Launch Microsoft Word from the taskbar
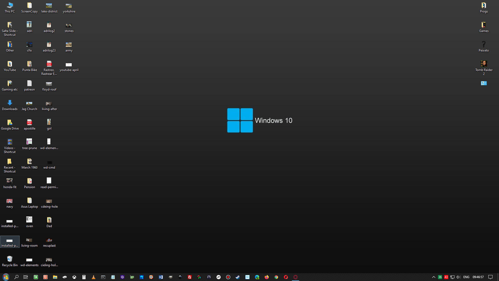Image resolution: width=499 pixels, height=281 pixels. point(161,277)
